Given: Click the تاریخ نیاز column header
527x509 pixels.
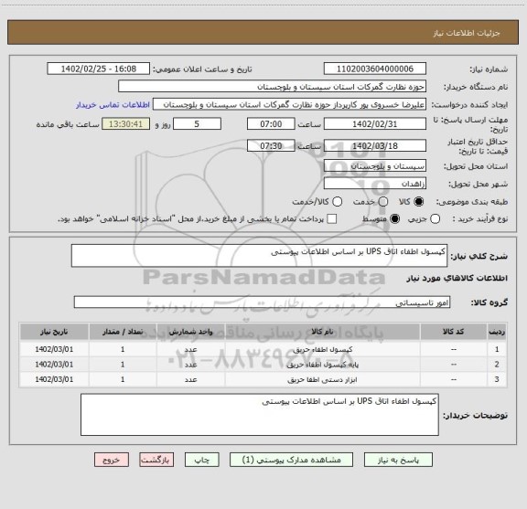Looking at the screenshot, I should (54, 332).
